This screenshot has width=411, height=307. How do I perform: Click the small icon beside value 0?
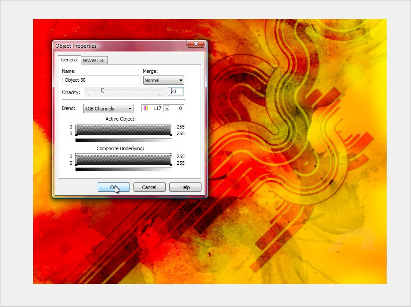point(167,108)
